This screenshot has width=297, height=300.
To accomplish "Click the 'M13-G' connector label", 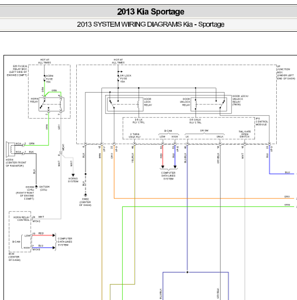I will point(36,221).
